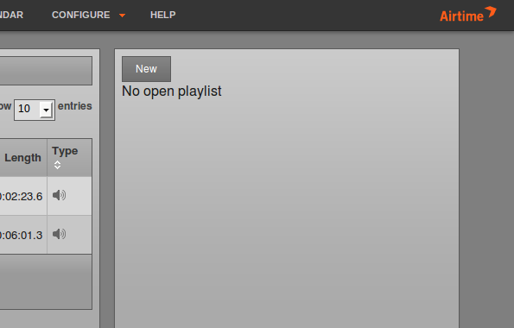The width and height of the screenshot is (514, 328).
Task: Create a New playlist
Action: [x=146, y=69]
